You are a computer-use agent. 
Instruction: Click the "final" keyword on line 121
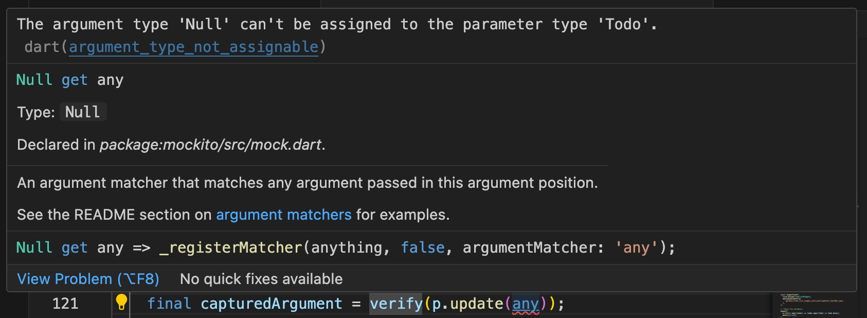point(169,304)
